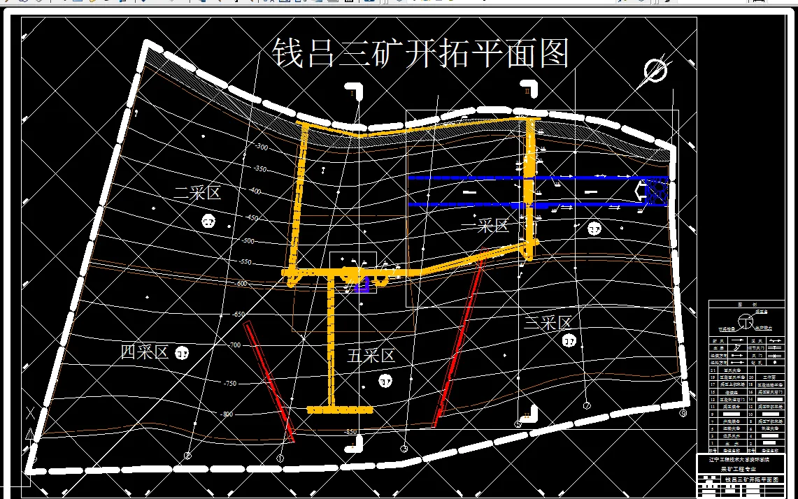Select the -650 contour label
Screen dimensions: 798x499
coord(238,314)
